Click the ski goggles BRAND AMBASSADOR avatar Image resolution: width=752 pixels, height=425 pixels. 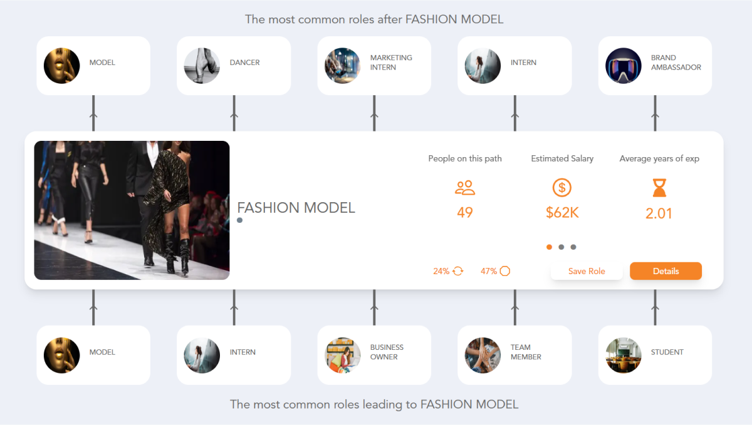623,65
